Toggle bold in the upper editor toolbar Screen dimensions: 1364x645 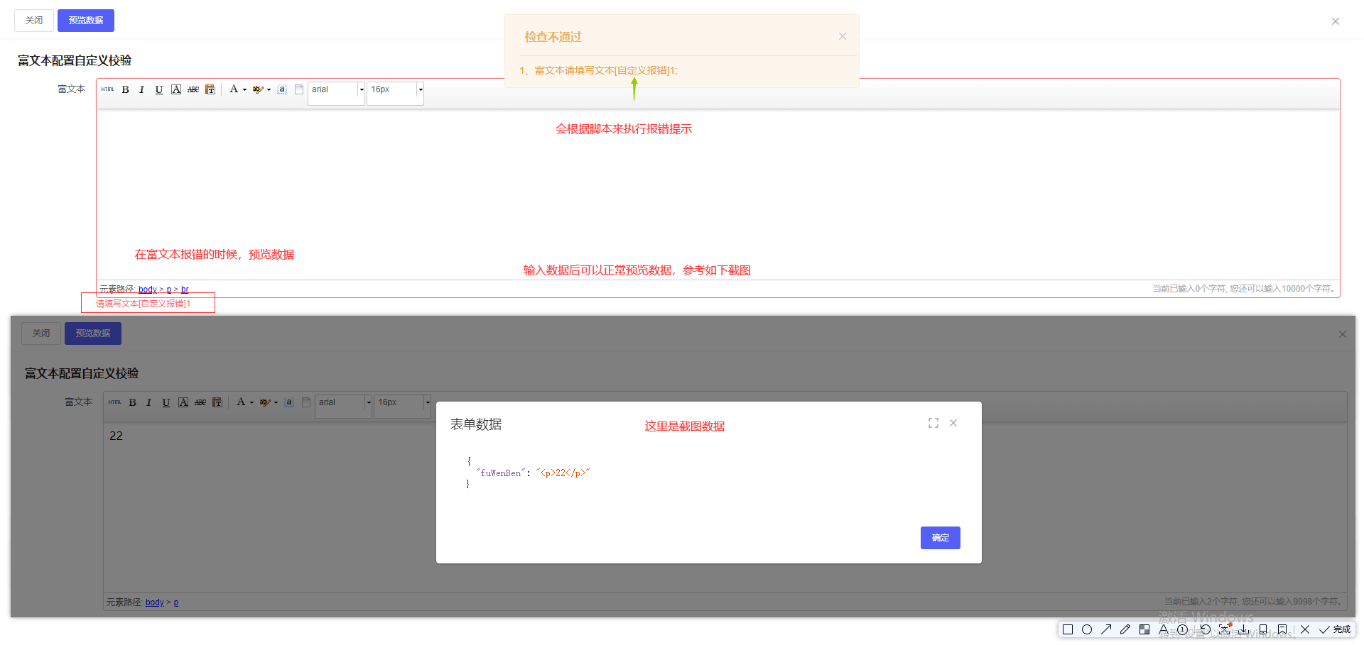tap(126, 89)
